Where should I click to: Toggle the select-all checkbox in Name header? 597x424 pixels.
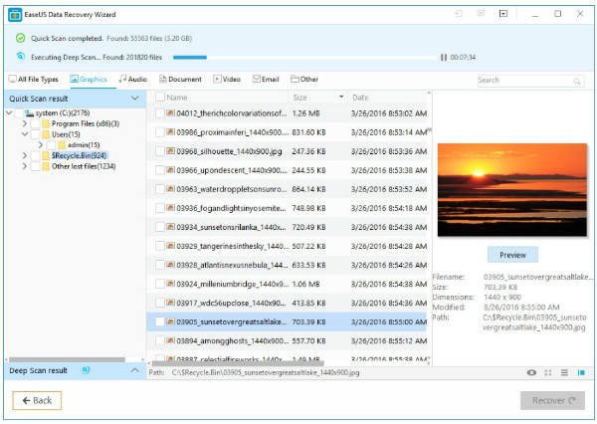[160, 98]
